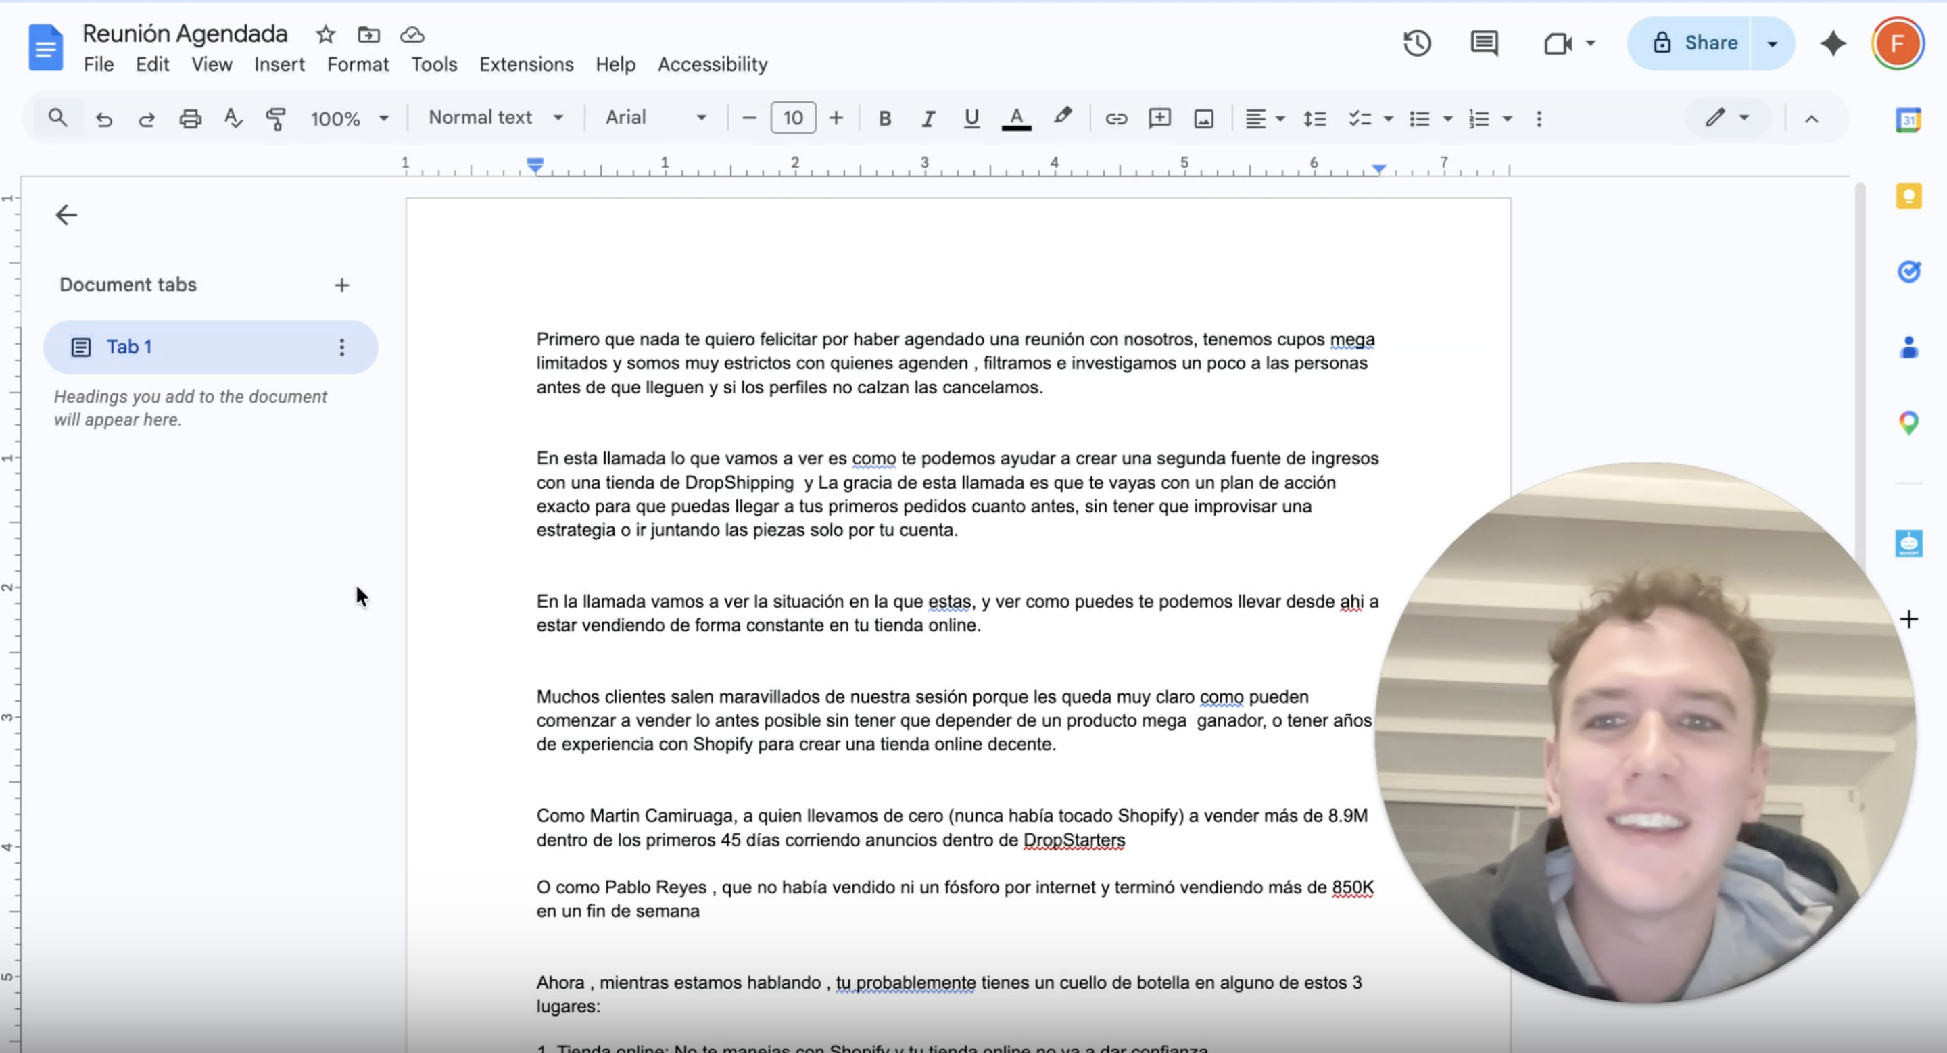The width and height of the screenshot is (1947, 1053).
Task: Move the document with the folder icon
Action: [x=369, y=34]
